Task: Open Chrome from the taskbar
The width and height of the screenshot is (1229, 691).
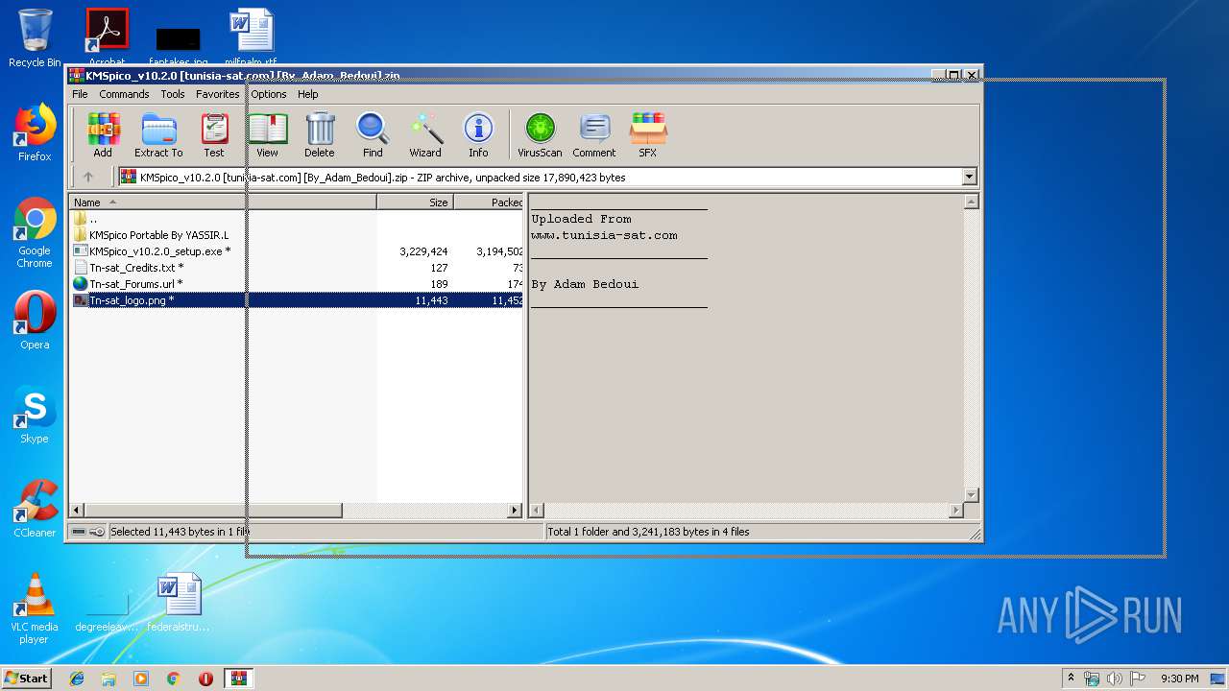Action: tap(174, 679)
